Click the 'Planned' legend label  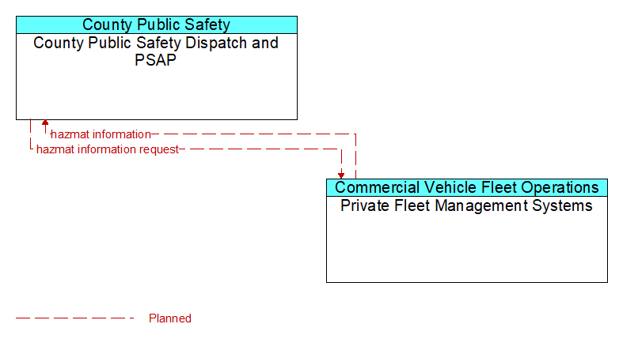pos(170,318)
